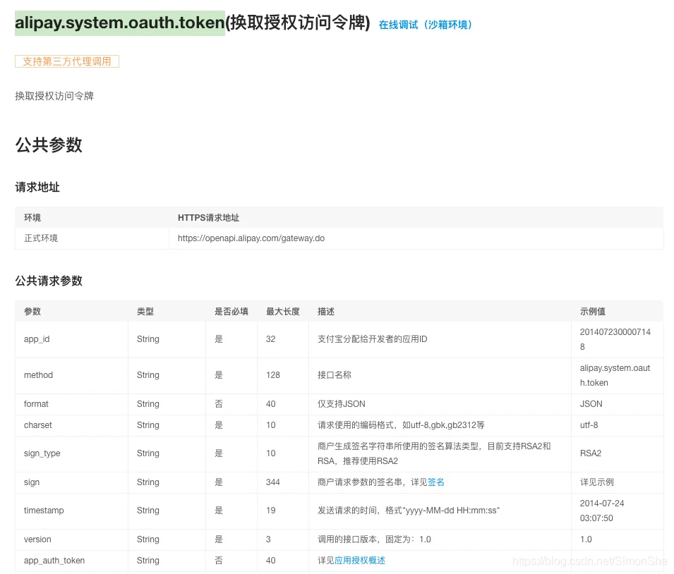674x574 pixels.
Task: Click the example value 2014072300007148
Action: click(x=615, y=339)
